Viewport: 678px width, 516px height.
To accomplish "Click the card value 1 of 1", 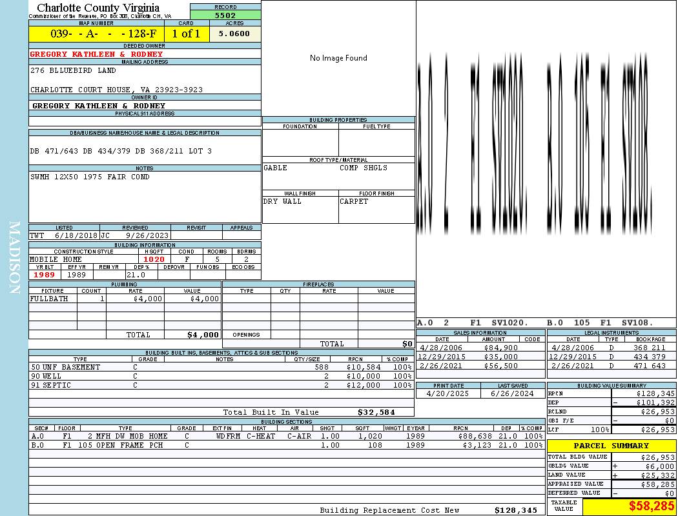I will [186, 34].
